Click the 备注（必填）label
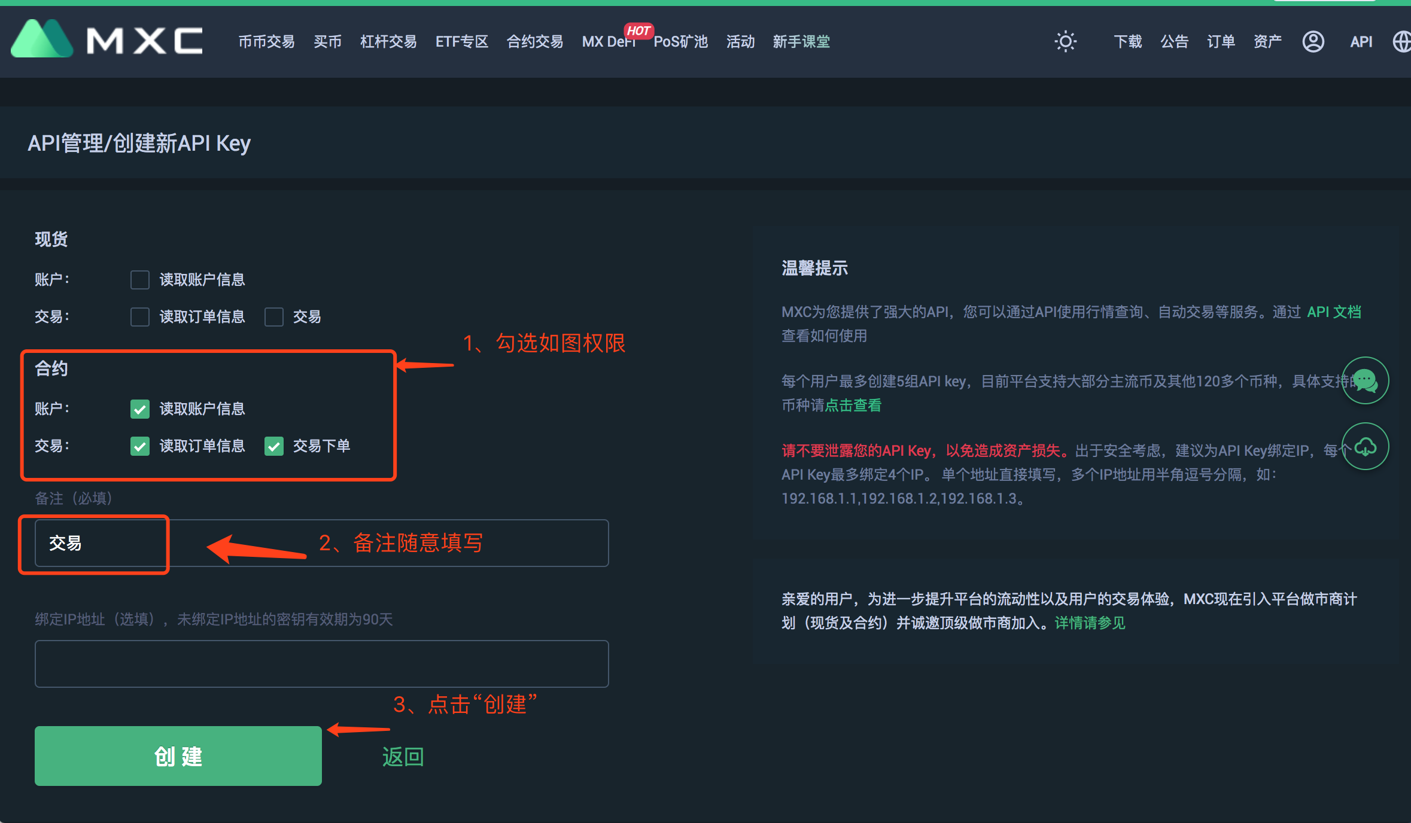 tap(74, 498)
